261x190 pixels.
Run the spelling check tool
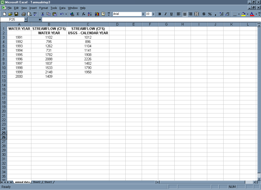(35, 14)
